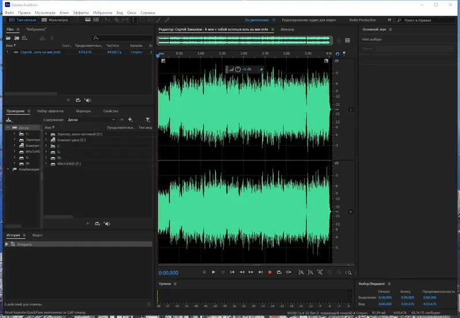Toggle loop playback in the transport controls
This screenshot has width=460, height=318.
click(x=279, y=272)
